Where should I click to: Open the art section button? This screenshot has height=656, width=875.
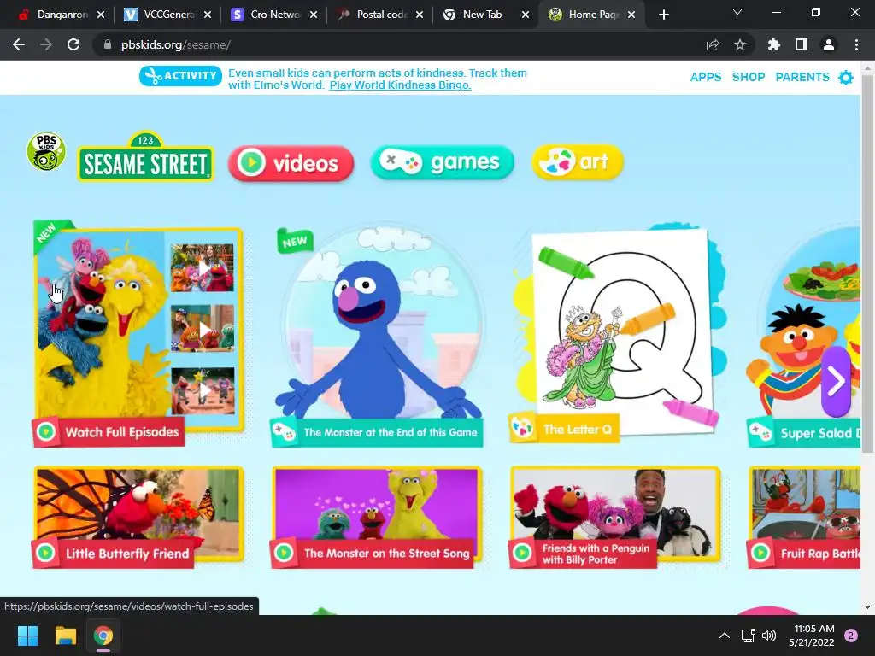578,161
